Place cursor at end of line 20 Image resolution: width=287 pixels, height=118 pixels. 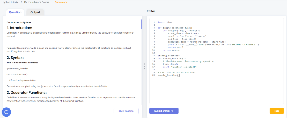point(180,75)
